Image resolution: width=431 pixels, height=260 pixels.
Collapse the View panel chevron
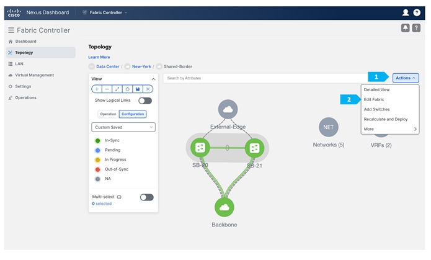153,79
